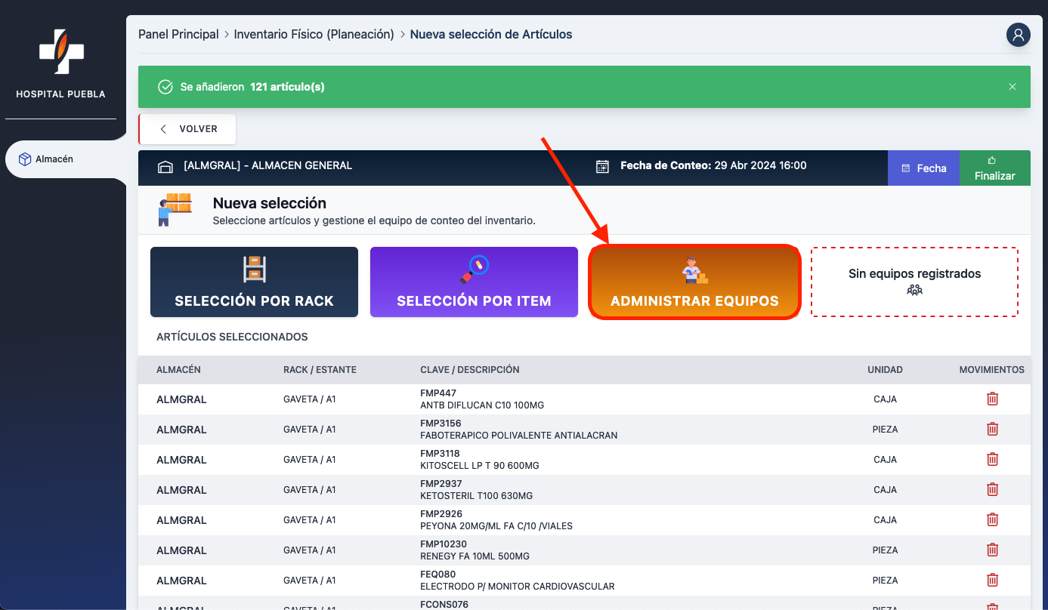Navigate to Inventario Físico (Planeación) breadcrumb
This screenshot has height=610, width=1048.
pyautogui.click(x=314, y=35)
